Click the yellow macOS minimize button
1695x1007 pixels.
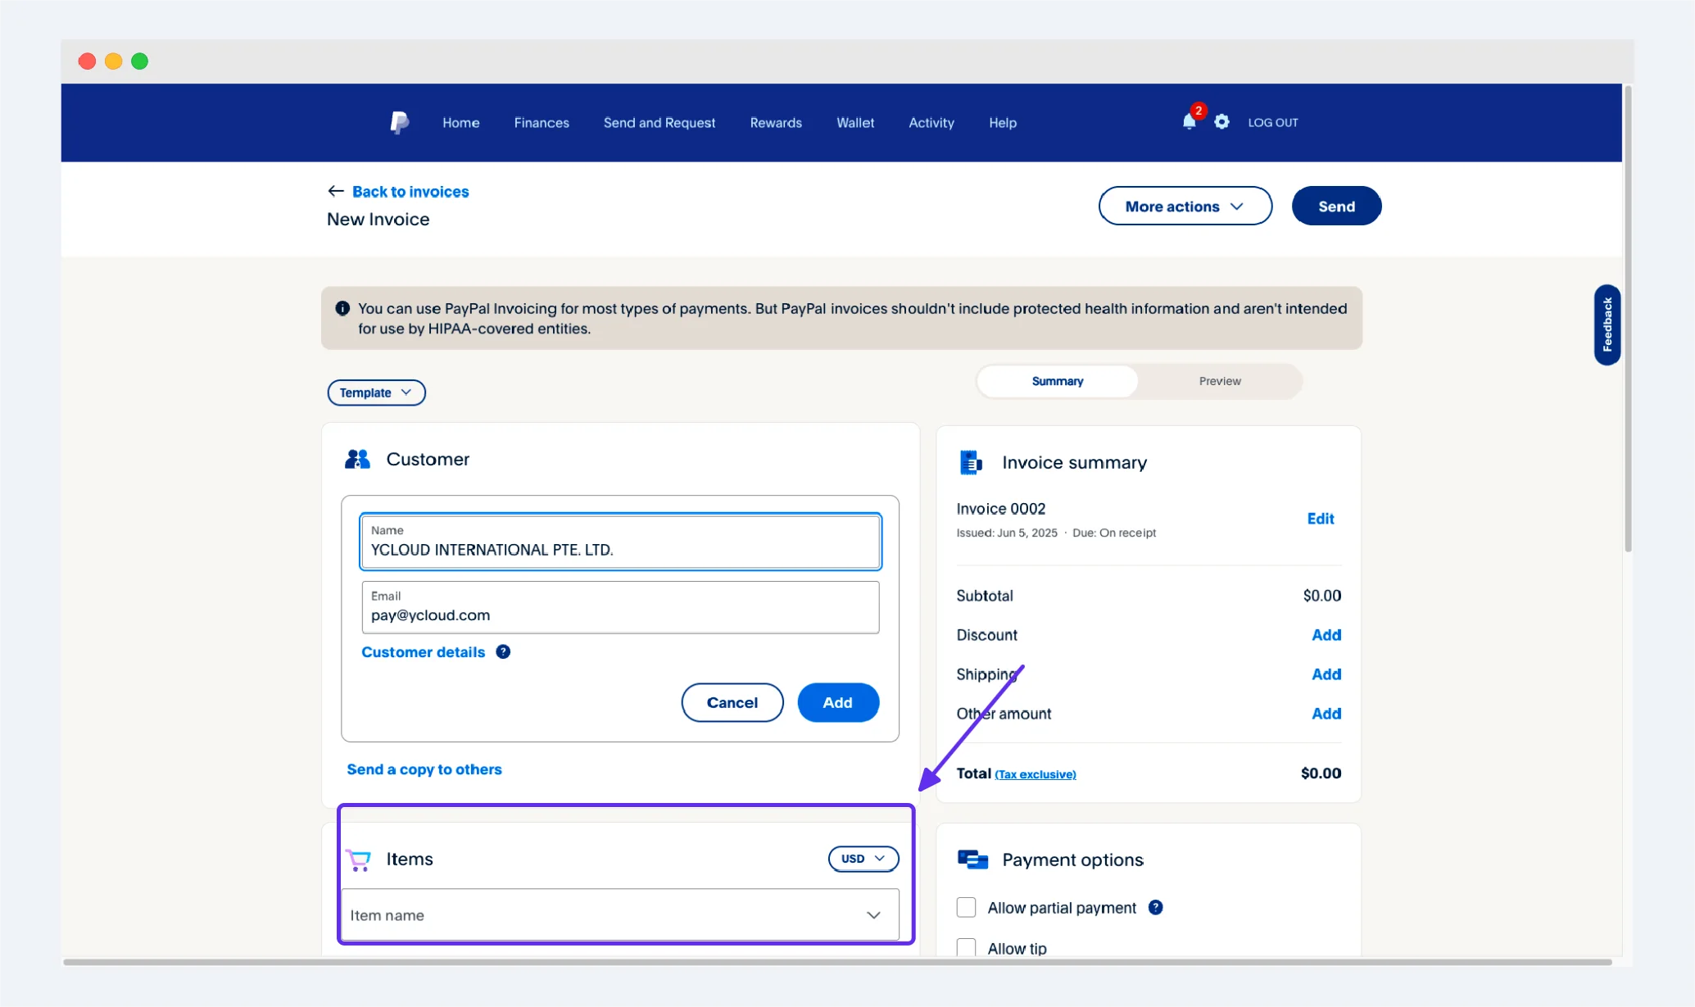[x=114, y=61]
